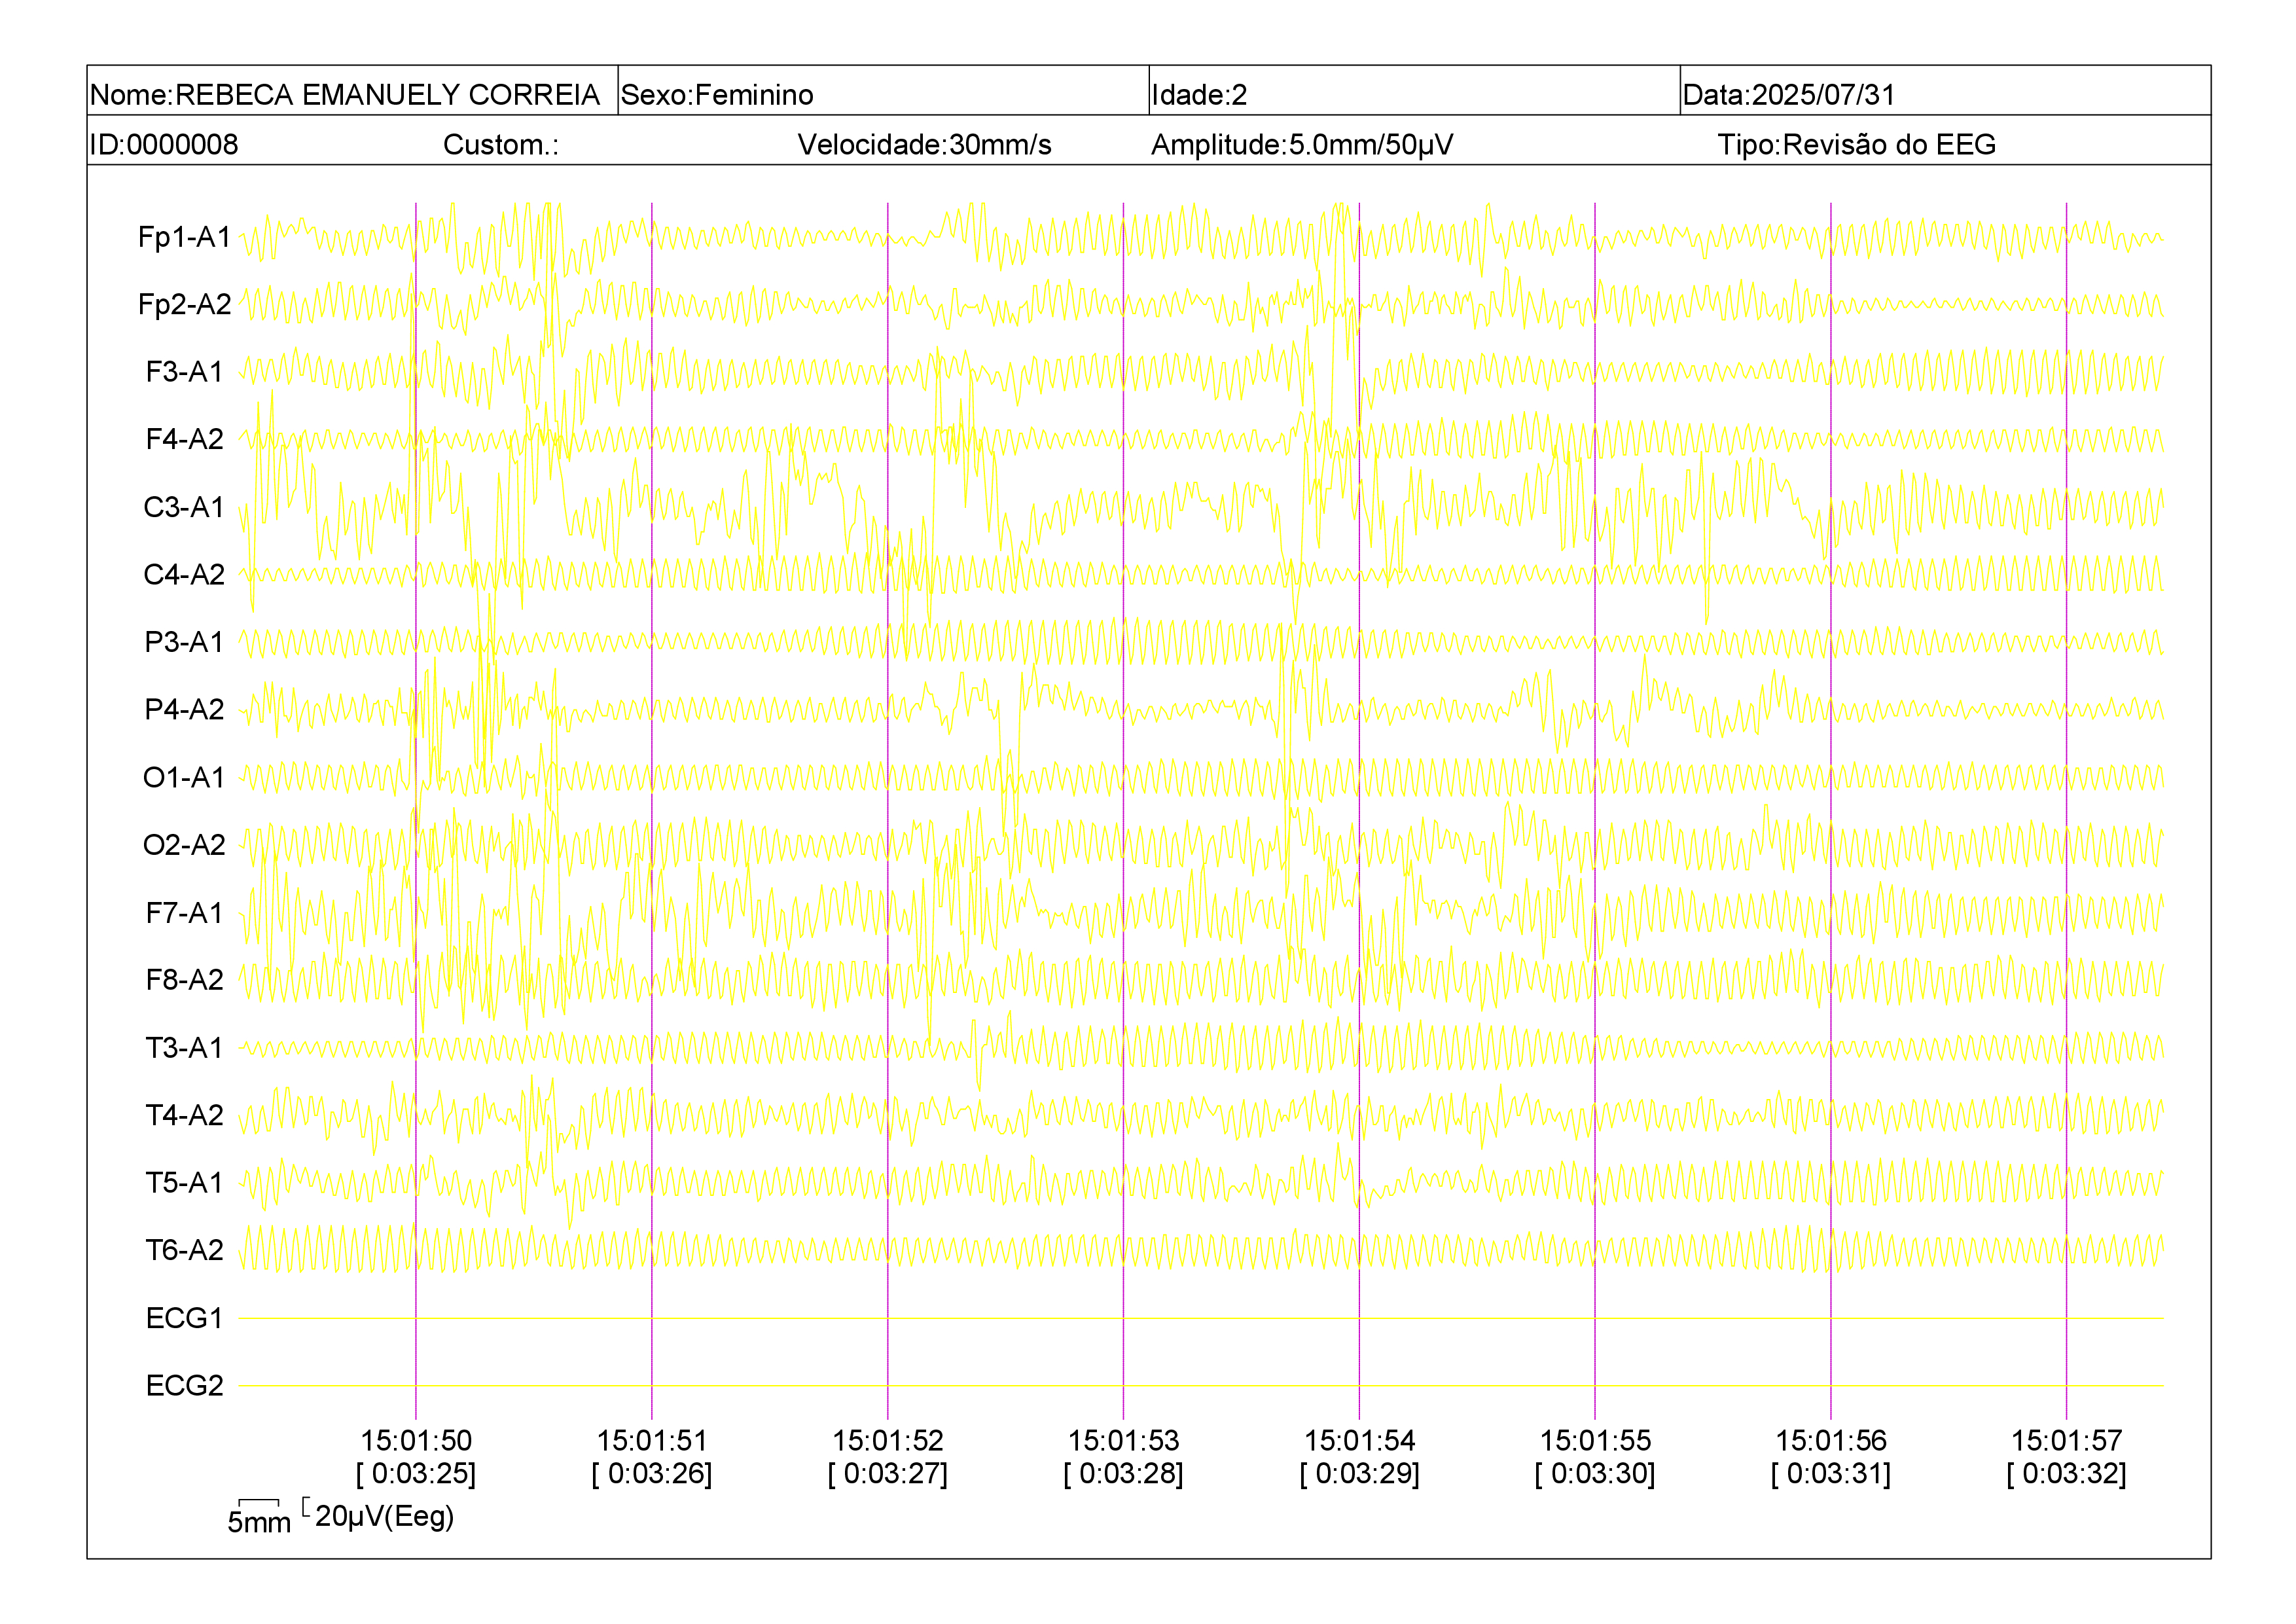Click the elapsed time [ 0:03:30]
Image resolution: width=2296 pixels, height=1624 pixels.
tap(1595, 1474)
